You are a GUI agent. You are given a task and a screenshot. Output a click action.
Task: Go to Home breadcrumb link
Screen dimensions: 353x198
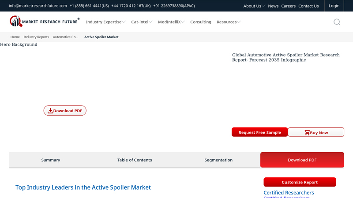coord(15,37)
